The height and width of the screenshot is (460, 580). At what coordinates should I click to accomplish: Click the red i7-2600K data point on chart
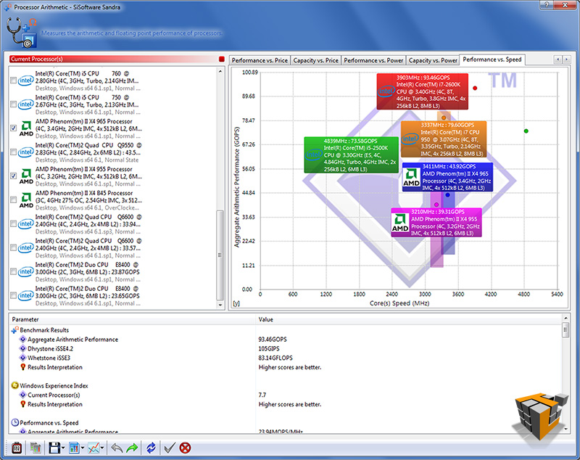click(475, 88)
